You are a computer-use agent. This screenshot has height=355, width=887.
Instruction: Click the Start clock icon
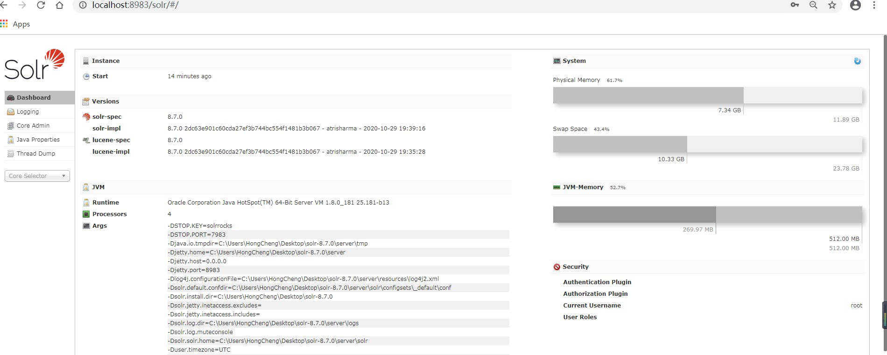[86, 76]
